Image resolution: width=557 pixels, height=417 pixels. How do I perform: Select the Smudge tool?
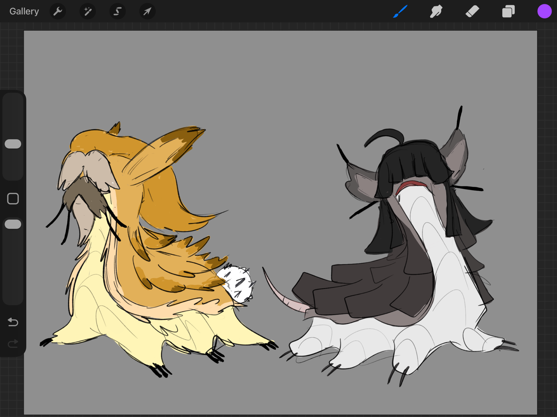pyautogui.click(x=436, y=11)
